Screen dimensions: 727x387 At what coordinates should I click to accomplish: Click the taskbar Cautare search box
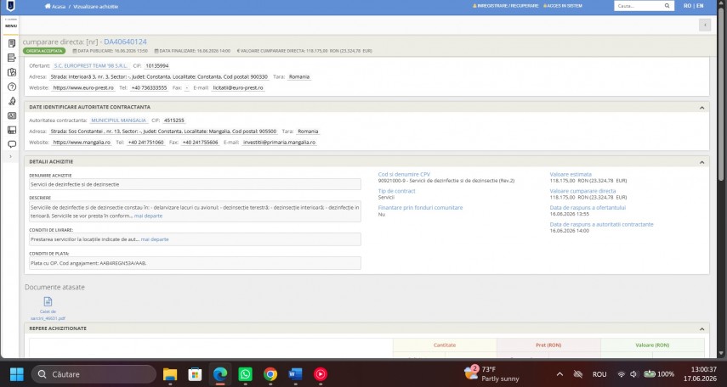click(x=94, y=374)
